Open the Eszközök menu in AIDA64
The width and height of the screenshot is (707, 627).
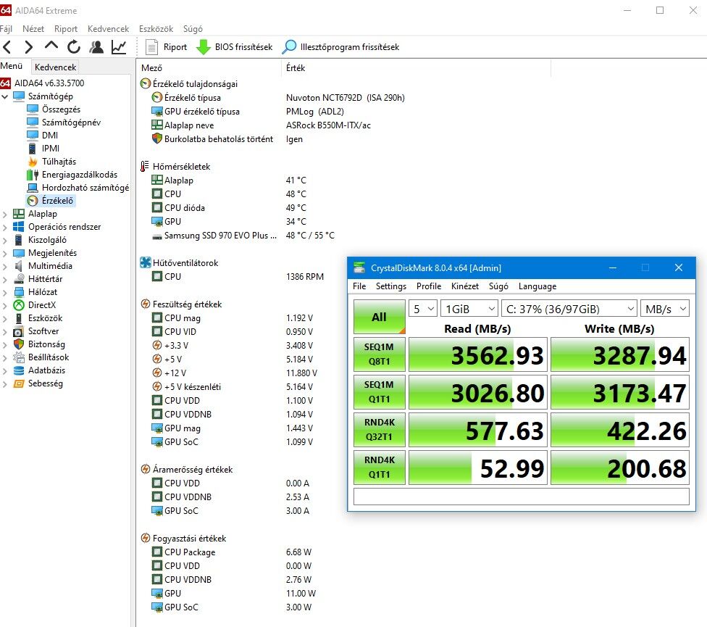pos(156,29)
